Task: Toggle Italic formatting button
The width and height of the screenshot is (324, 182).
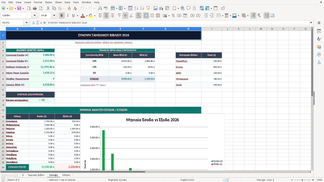Action: [x=67, y=16]
